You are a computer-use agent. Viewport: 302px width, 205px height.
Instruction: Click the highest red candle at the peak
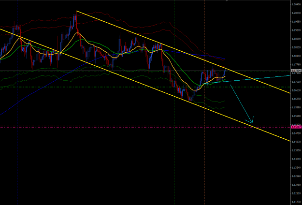76,21
